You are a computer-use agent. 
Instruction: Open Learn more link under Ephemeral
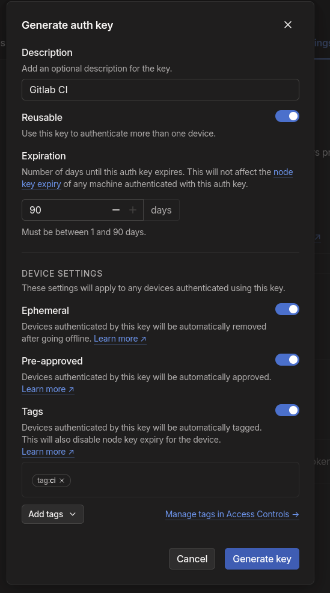point(120,339)
